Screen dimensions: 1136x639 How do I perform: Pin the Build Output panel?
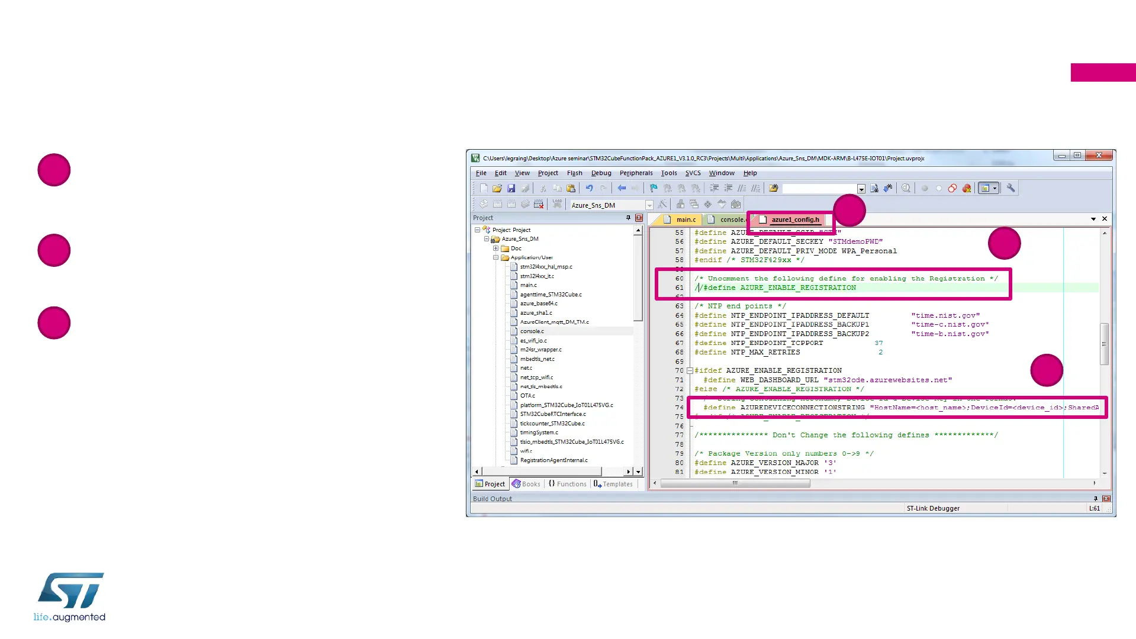tap(1096, 499)
